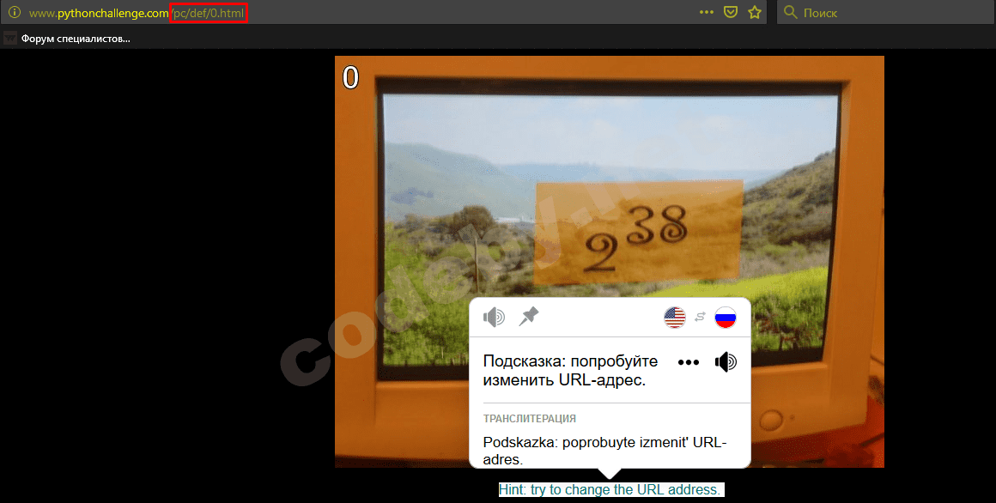Open site information icon in address bar

pos(14,12)
